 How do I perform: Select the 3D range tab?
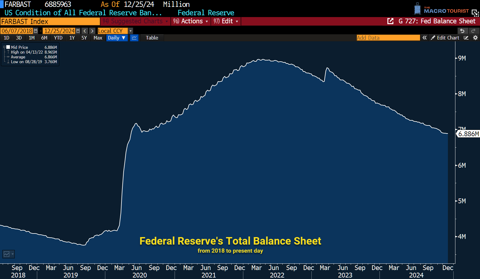[x=19, y=38]
